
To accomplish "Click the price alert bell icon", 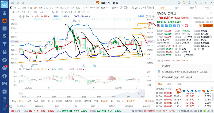I will (200, 26).
